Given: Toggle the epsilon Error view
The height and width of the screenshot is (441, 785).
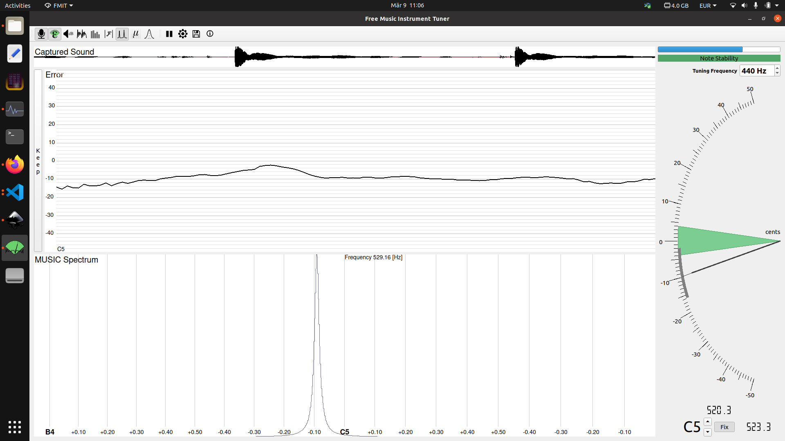Looking at the screenshot, I should 54,34.
